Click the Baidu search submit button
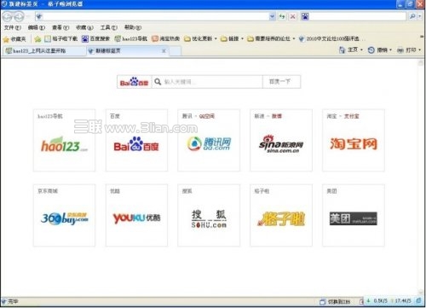Image resolution: width=426 pixels, height=308 pixels. click(281, 82)
